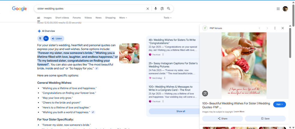The width and height of the screenshot is (295, 129).
Task: Clear the search box with X icon
Action: 148,9
